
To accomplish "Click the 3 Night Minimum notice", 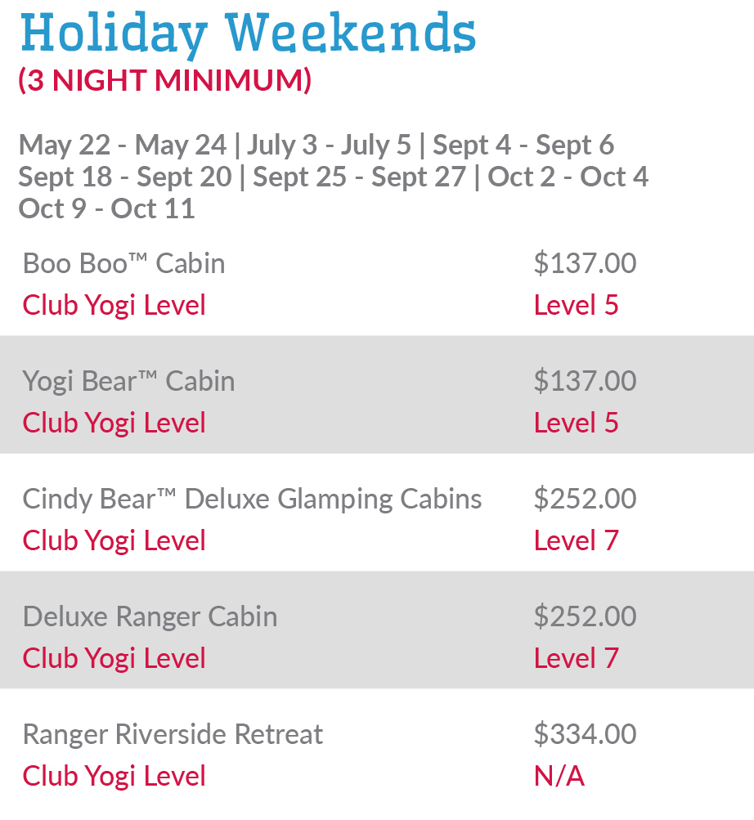I will (164, 81).
